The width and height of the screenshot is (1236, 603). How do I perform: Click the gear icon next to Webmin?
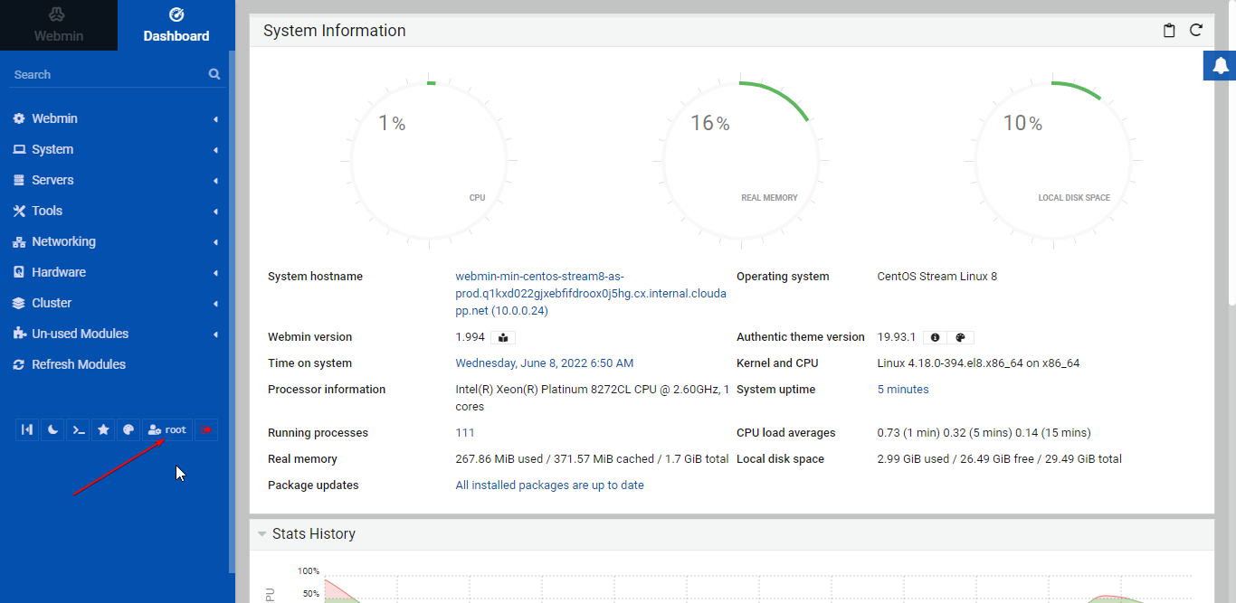tap(19, 118)
